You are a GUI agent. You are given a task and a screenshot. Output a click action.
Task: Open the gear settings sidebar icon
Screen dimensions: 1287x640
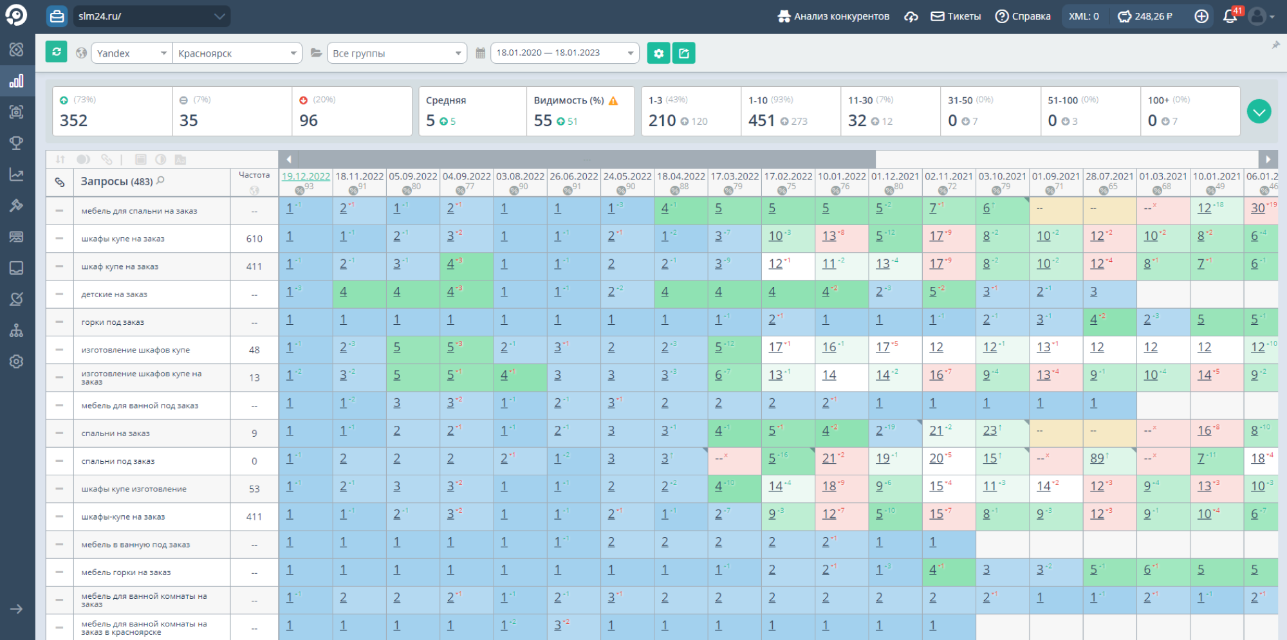pyautogui.click(x=17, y=361)
